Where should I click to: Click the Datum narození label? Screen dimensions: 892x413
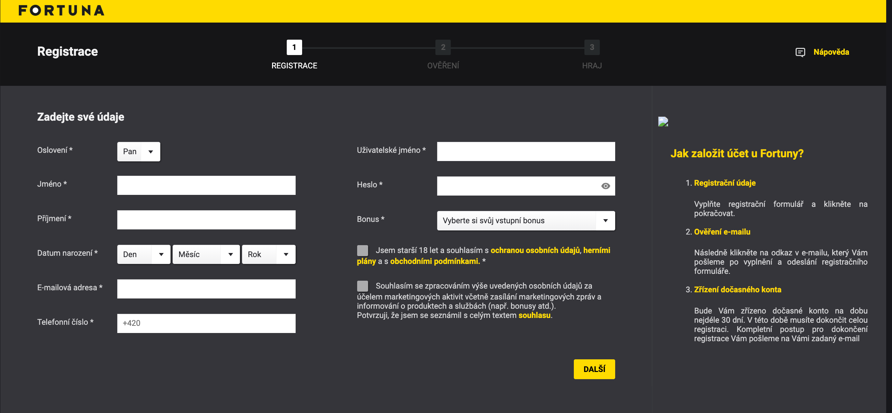coord(67,253)
